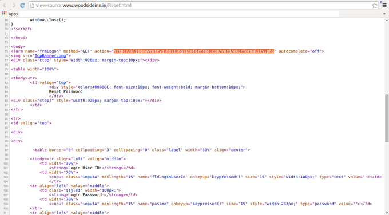
Task: Click the table border="0" cellpadding line
Action: coord(141,150)
